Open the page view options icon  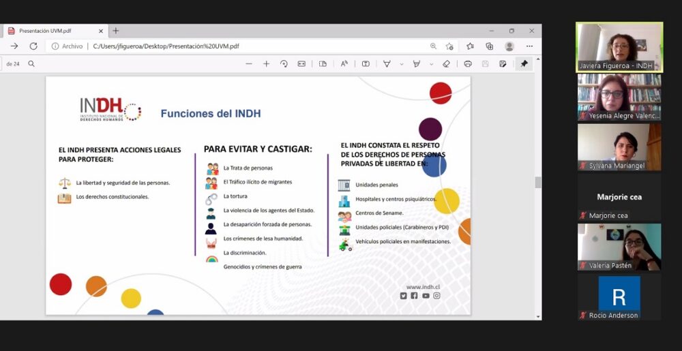pyautogui.click(x=323, y=64)
